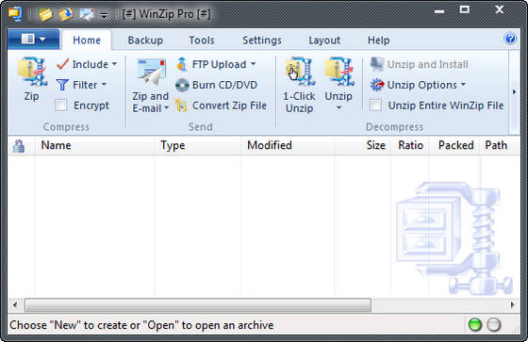Click the Burn CD/DVD text label

coord(224,85)
